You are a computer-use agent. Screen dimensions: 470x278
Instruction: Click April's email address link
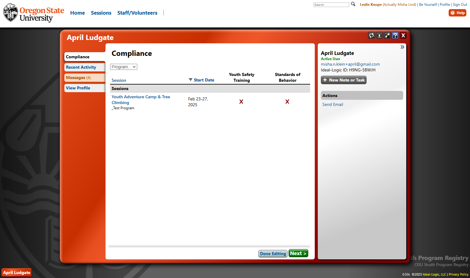point(350,64)
